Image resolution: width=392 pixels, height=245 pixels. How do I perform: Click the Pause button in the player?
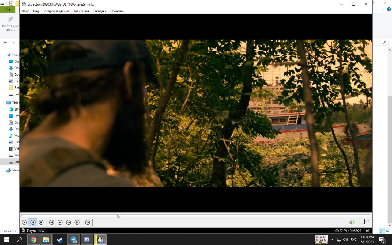tap(33, 222)
